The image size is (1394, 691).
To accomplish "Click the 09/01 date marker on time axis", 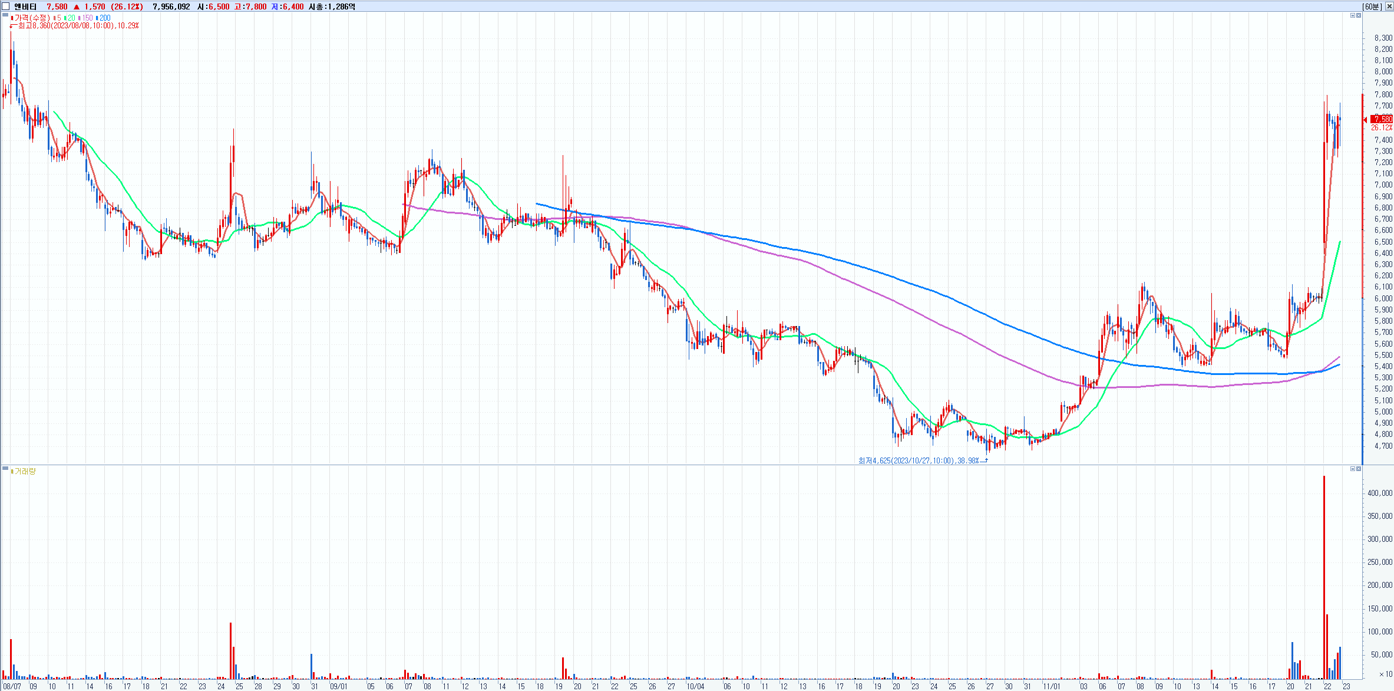I will tap(338, 686).
